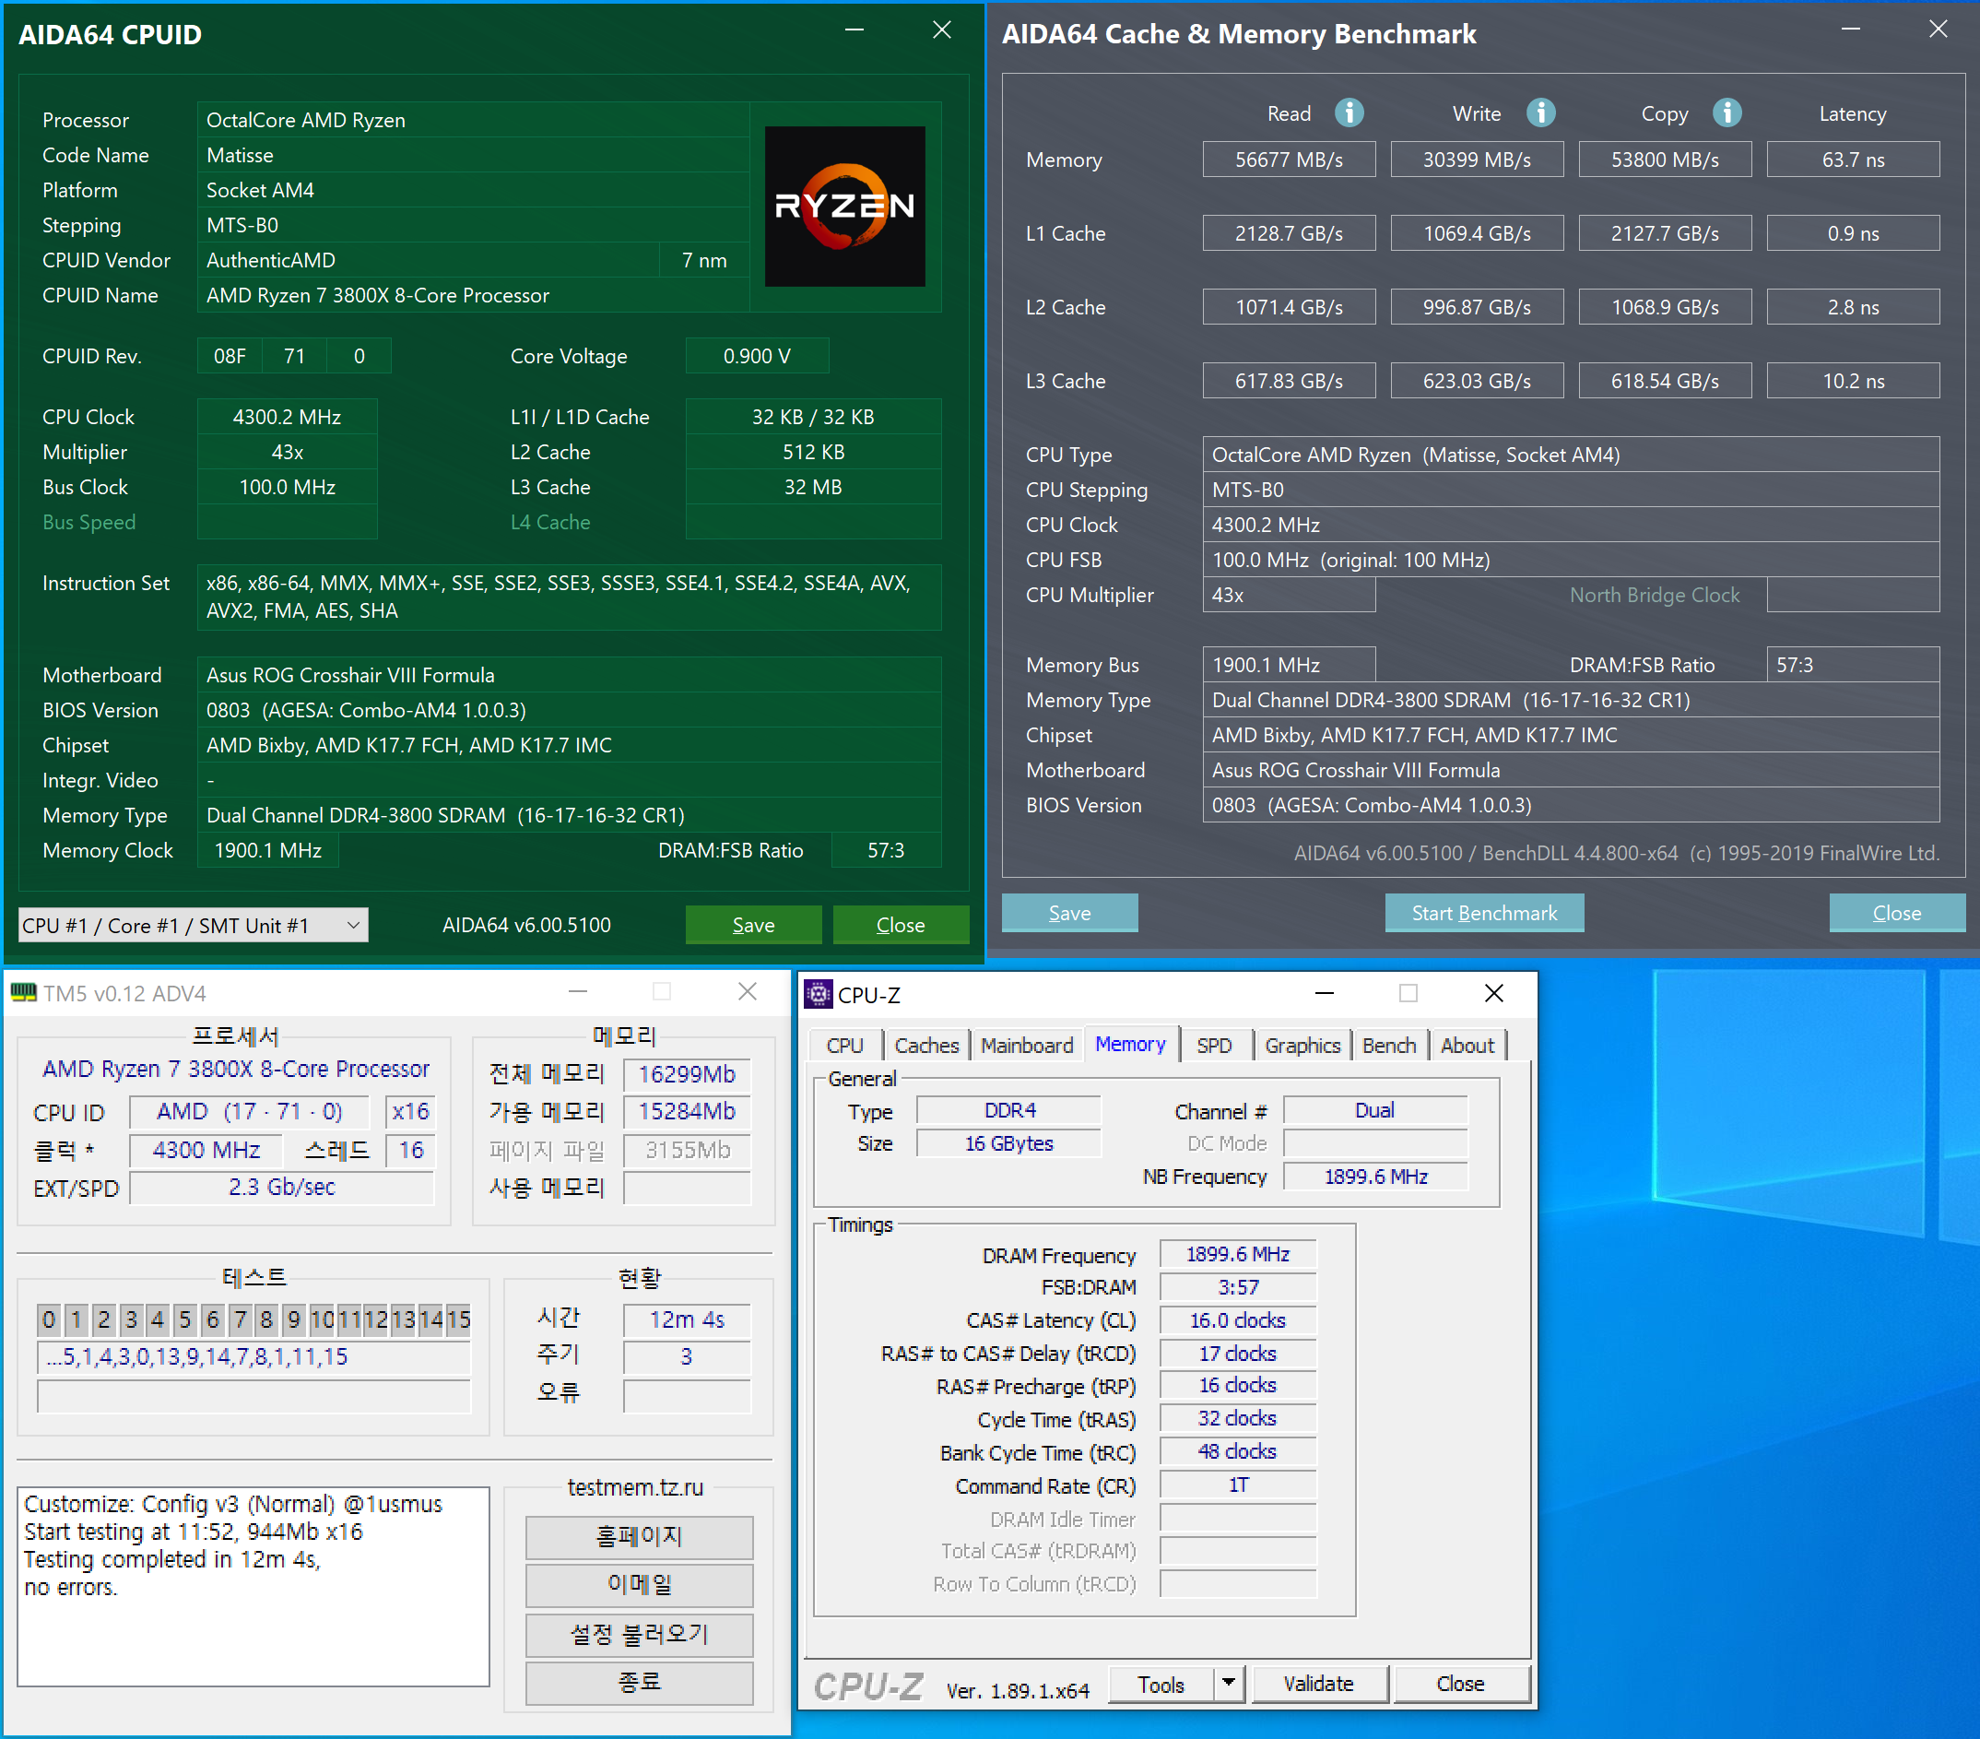Click the L3 Cache latency 10.2 ns value
The width and height of the screenshot is (1980, 1739).
1852,381
